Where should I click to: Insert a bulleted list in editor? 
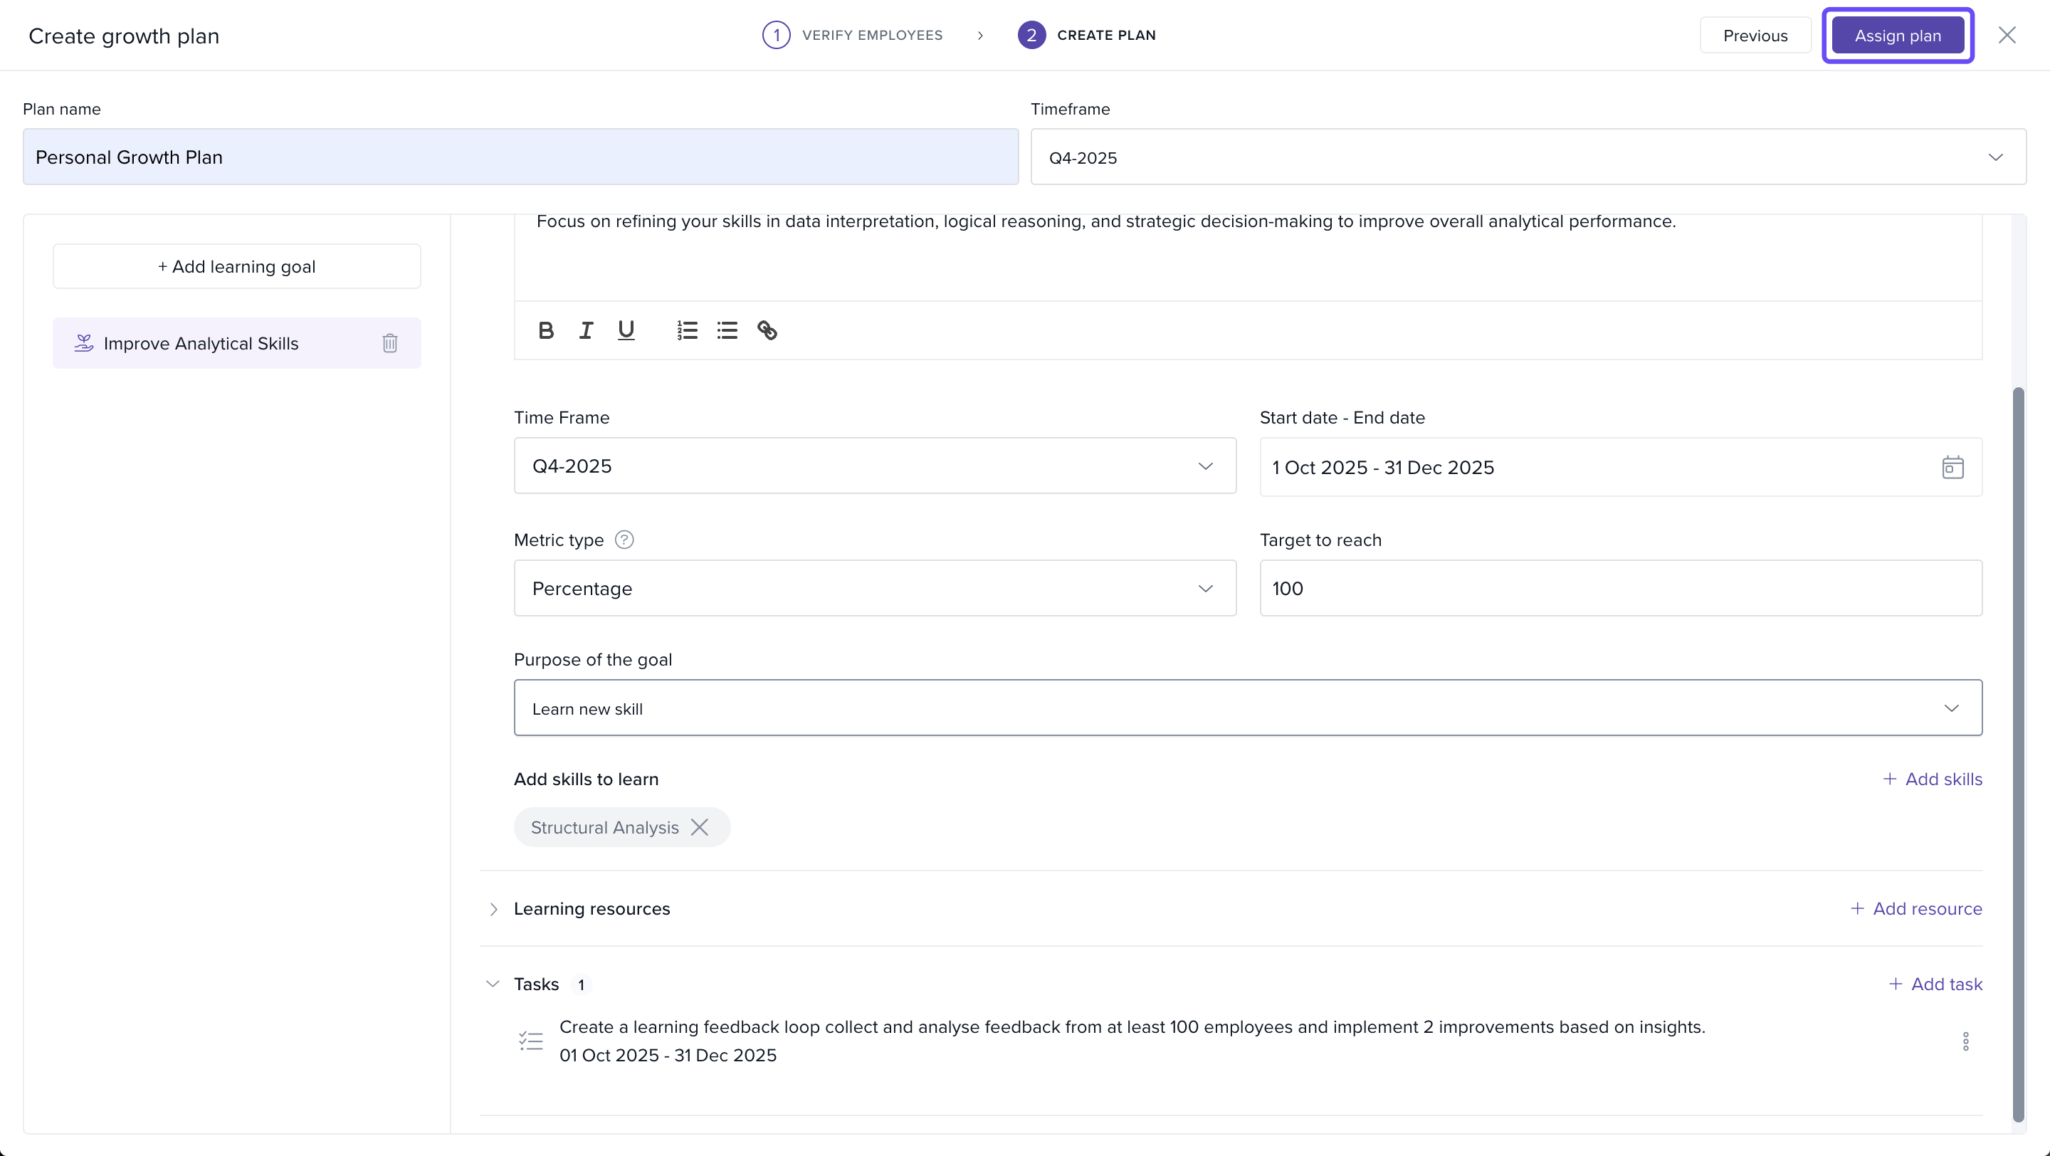pos(727,330)
